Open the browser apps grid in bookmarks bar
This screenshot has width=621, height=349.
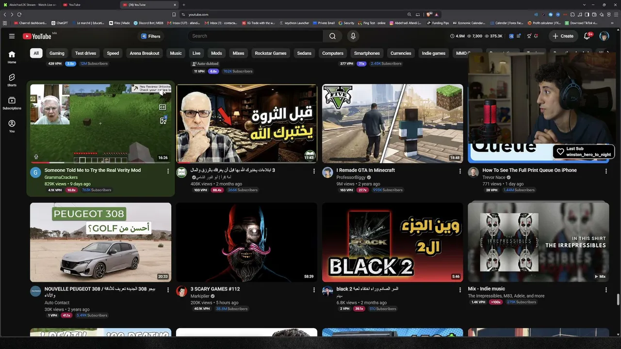point(5,23)
